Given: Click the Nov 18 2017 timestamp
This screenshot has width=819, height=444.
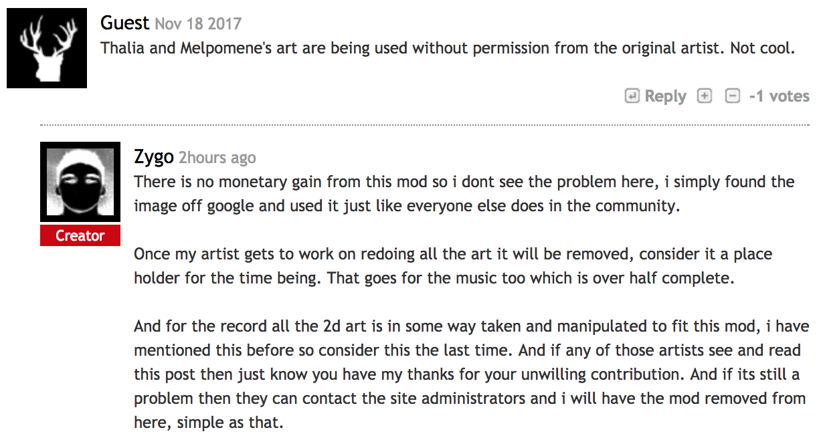Looking at the screenshot, I should pyautogui.click(x=198, y=24).
